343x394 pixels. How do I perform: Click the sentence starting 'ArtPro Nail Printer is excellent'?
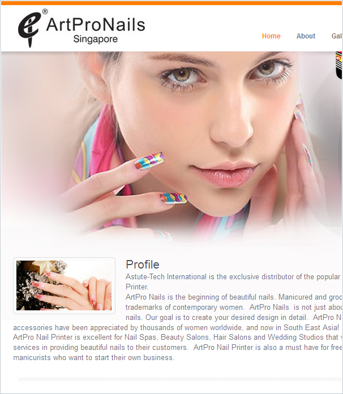pos(177,342)
